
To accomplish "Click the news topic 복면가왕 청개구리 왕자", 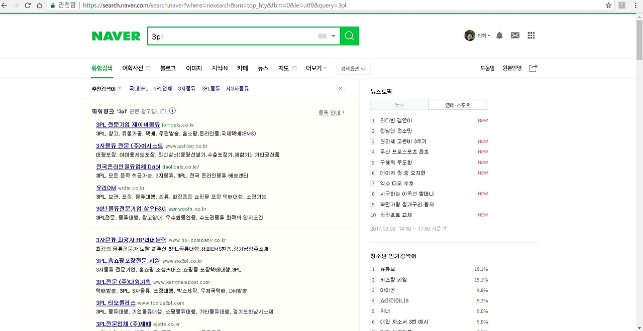I will pyautogui.click(x=407, y=205).
